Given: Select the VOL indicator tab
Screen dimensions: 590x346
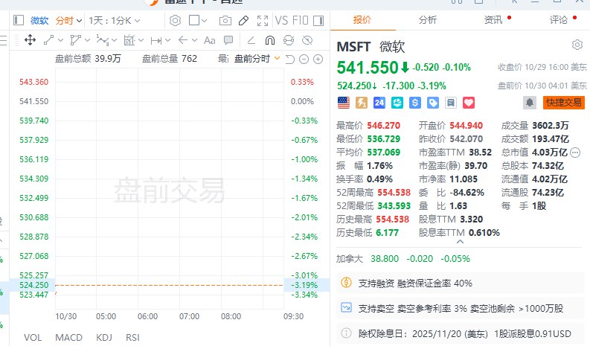Looking at the screenshot, I should 33,338.
